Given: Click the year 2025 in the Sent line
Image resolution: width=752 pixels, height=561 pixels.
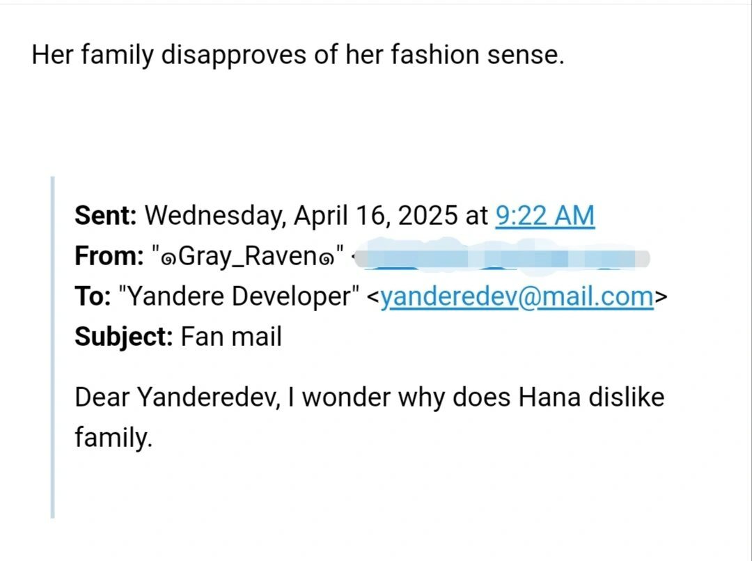Looking at the screenshot, I should pyautogui.click(x=428, y=216).
